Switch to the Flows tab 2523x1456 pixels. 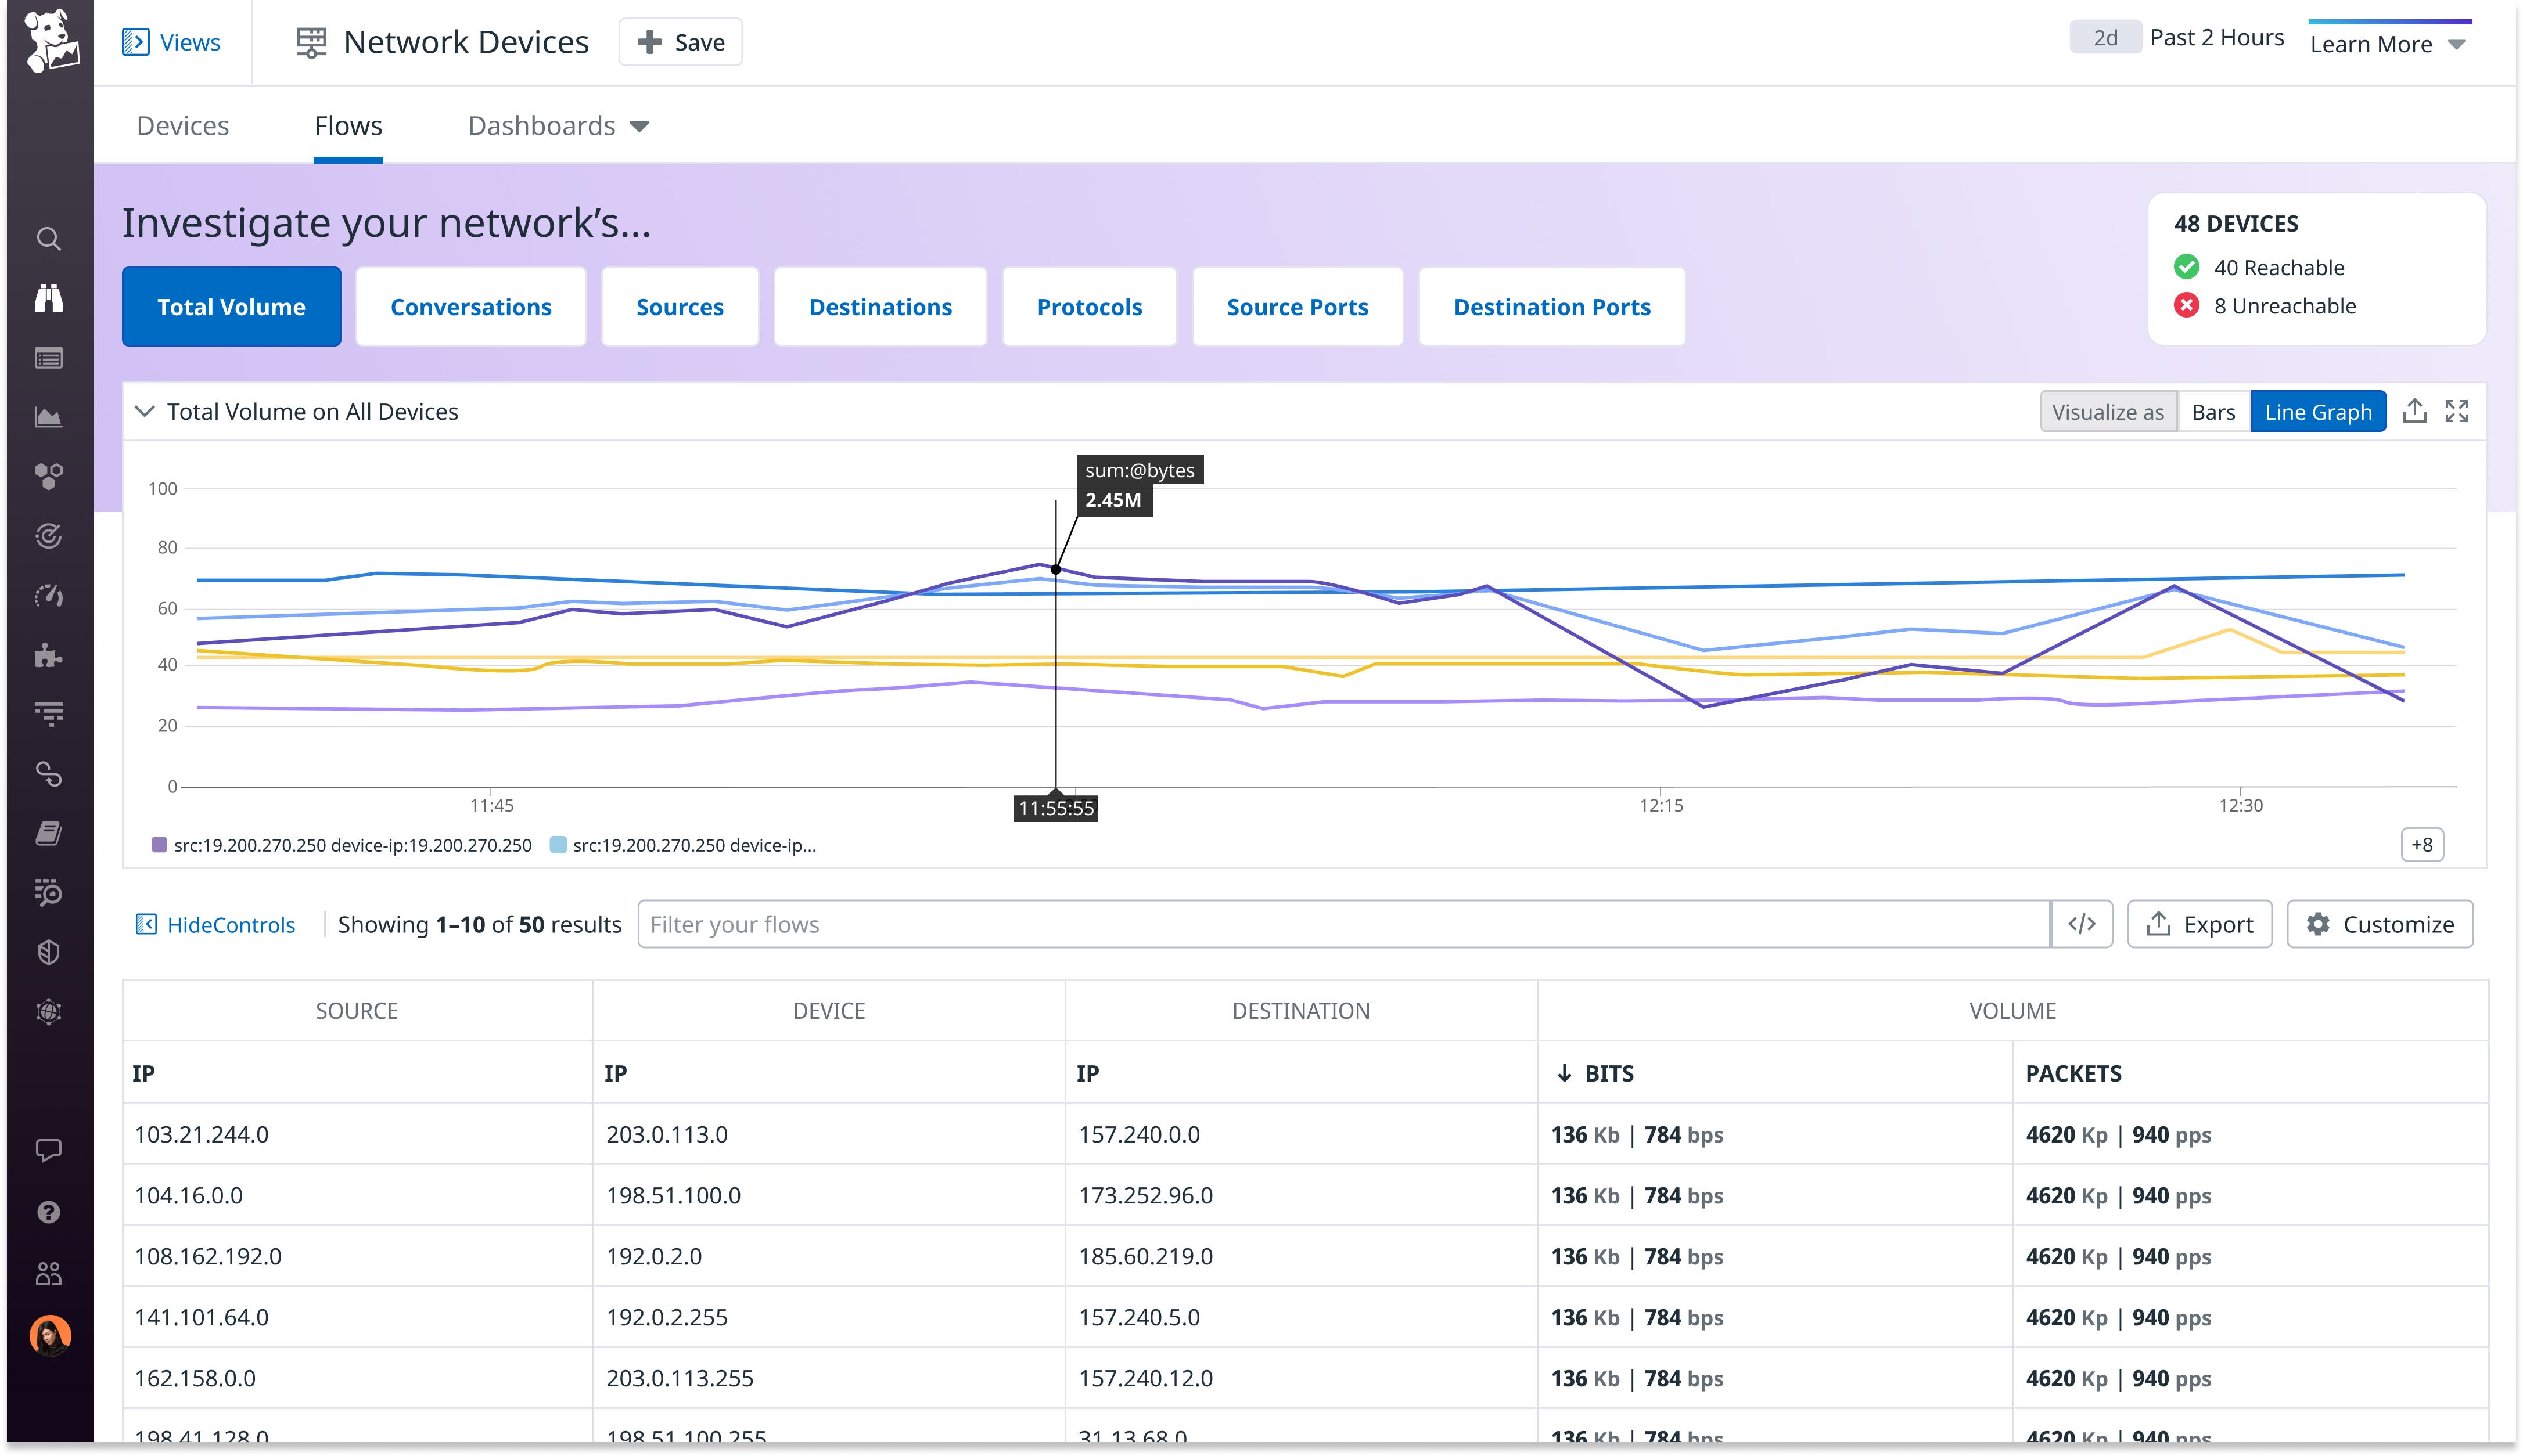pos(347,126)
